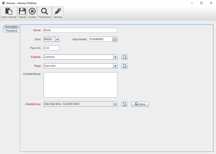This screenshot has width=216, height=154.
Task: Expand the Sexo dropdown
Action: pos(57,39)
